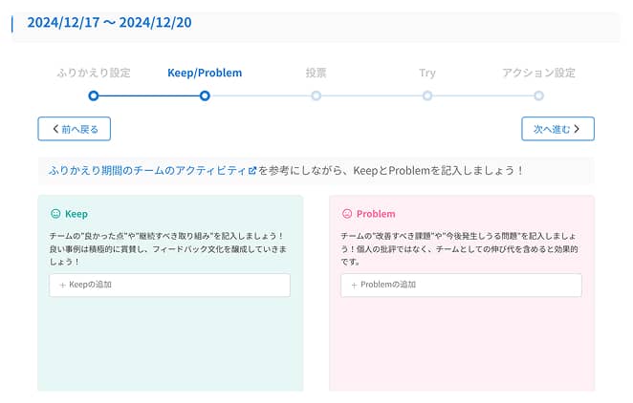633x403 pixels.
Task: Go to the Try step label
Action: click(427, 74)
